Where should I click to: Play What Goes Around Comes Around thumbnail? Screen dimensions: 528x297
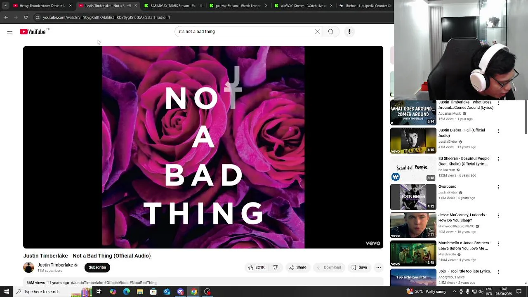click(413, 113)
